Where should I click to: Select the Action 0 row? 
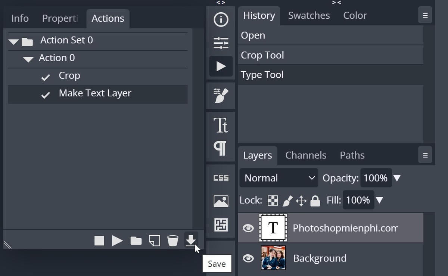click(x=98, y=59)
